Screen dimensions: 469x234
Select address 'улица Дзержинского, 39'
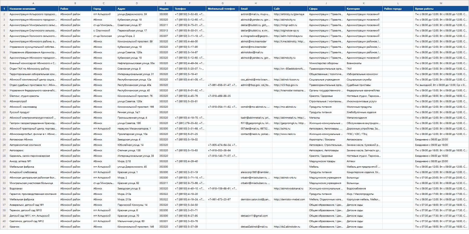(x=137, y=14)
